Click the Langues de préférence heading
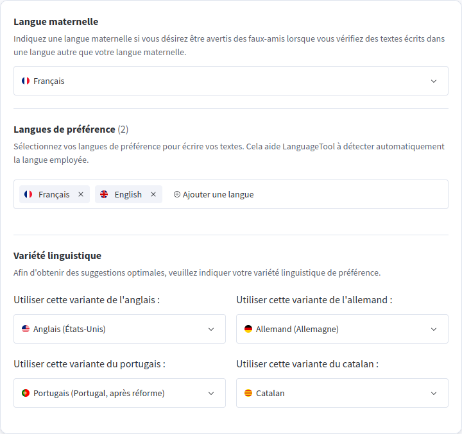The image size is (462, 434). pos(64,129)
